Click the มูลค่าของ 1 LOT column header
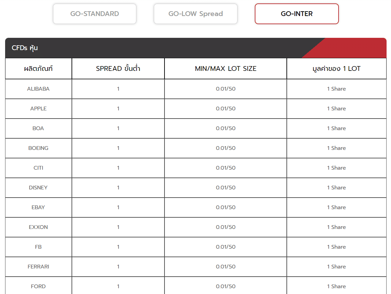Image resolution: width=391 pixels, height=294 pixels. tap(337, 68)
